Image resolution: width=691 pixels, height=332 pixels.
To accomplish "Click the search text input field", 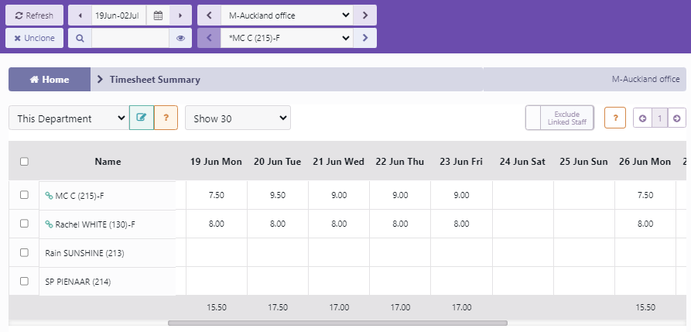I will (131, 38).
